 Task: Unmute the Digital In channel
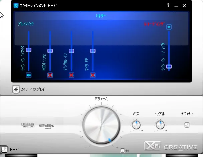point(71,75)
